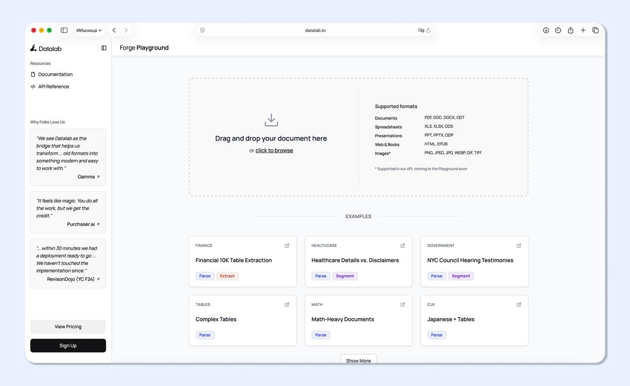The width and height of the screenshot is (630, 386).
Task: Click the upload tray icon in drop zone
Action: 271,120
